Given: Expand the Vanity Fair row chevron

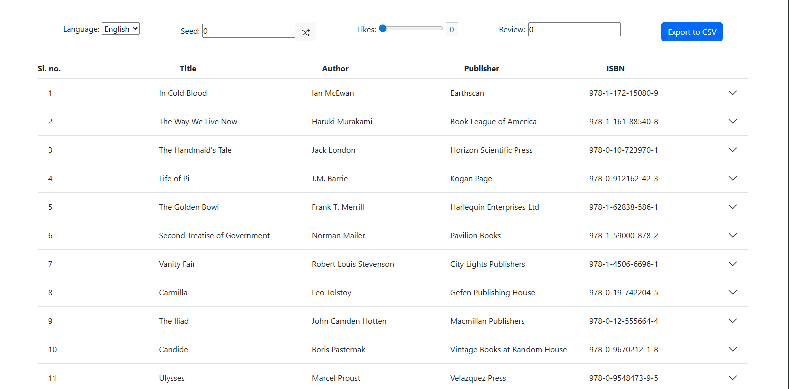Looking at the screenshot, I should point(732,264).
